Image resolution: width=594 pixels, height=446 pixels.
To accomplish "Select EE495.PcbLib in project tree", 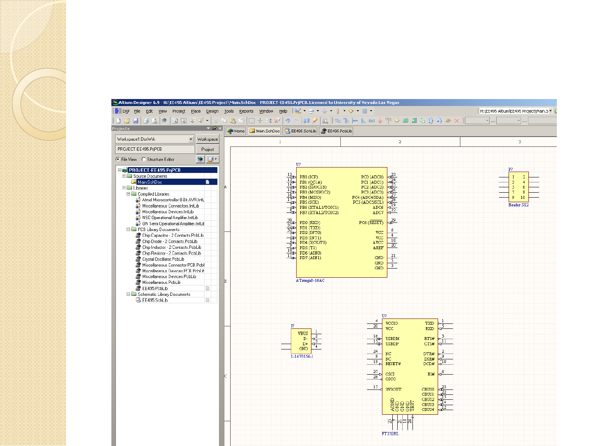I will coord(155,288).
